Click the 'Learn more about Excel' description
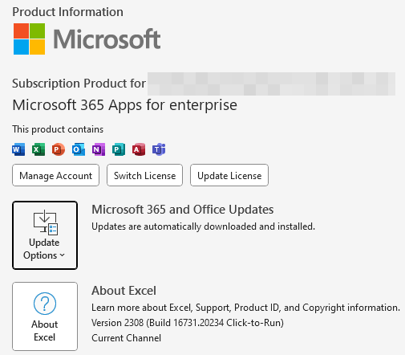This screenshot has width=405, height=355. pos(245,308)
